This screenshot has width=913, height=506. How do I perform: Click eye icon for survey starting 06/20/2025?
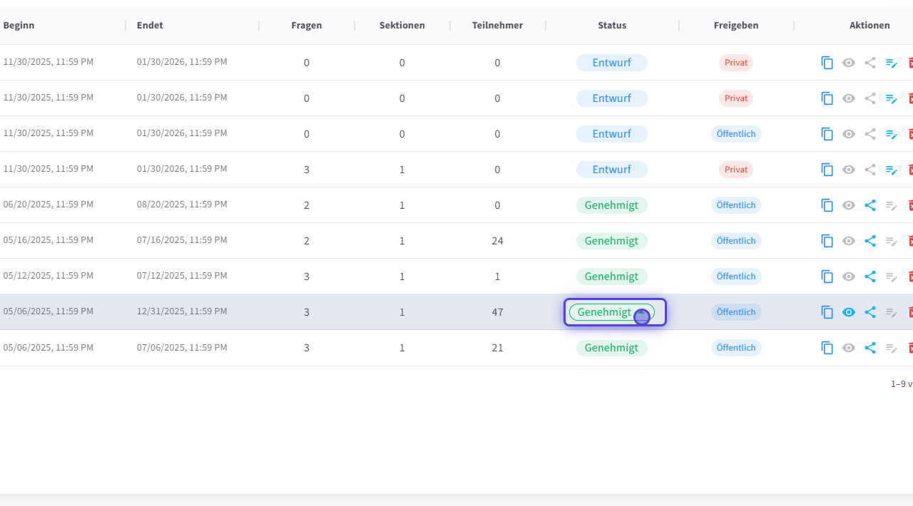click(849, 205)
